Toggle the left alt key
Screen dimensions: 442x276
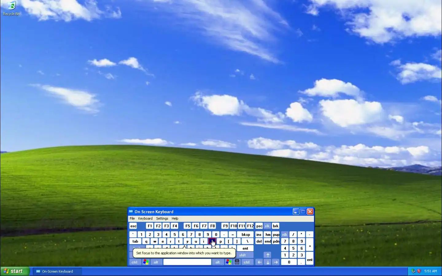pos(156,262)
